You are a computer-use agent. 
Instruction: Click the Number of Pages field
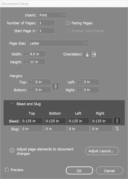(47, 23)
